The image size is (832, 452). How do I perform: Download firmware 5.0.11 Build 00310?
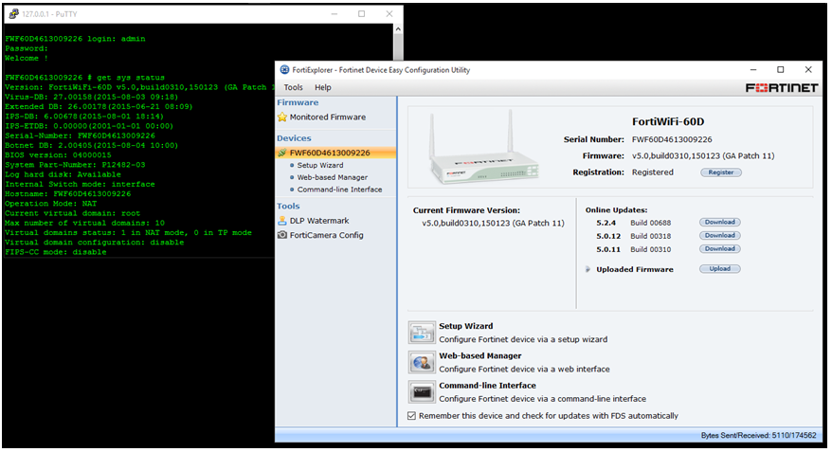(x=719, y=249)
